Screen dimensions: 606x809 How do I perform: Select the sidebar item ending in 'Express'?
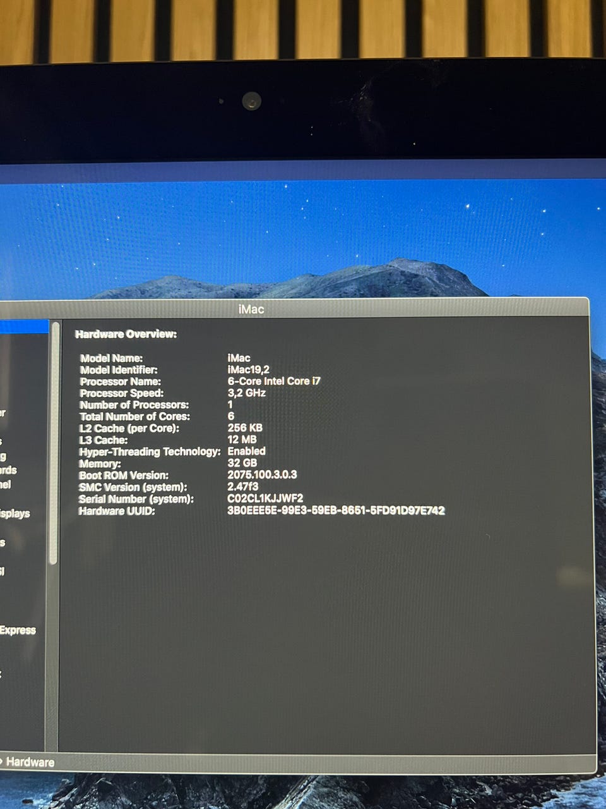18,630
